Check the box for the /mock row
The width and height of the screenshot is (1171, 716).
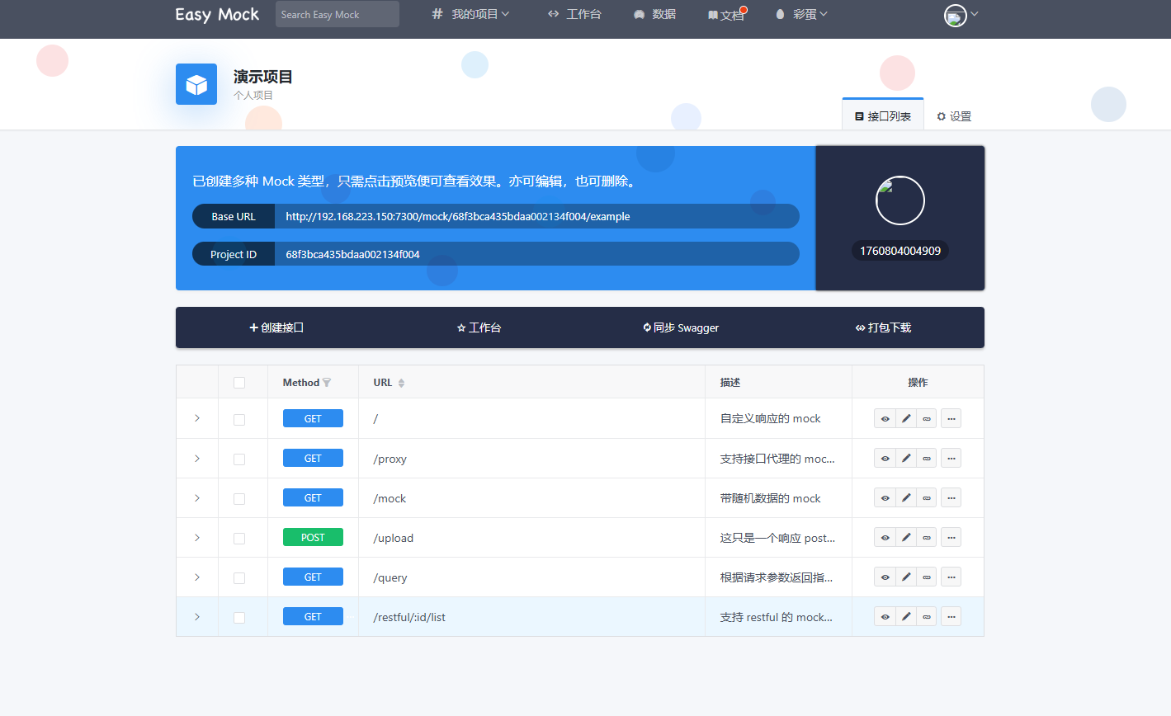[x=239, y=498]
